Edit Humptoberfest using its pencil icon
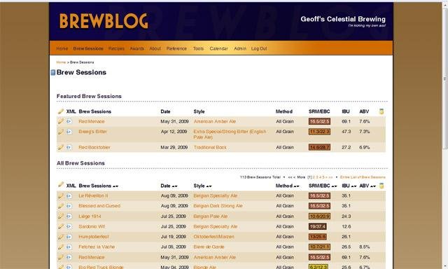448x269 pixels. (x=61, y=237)
